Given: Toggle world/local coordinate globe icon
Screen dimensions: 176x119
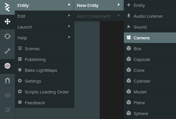Looking at the screenshot, I should 7,66.
